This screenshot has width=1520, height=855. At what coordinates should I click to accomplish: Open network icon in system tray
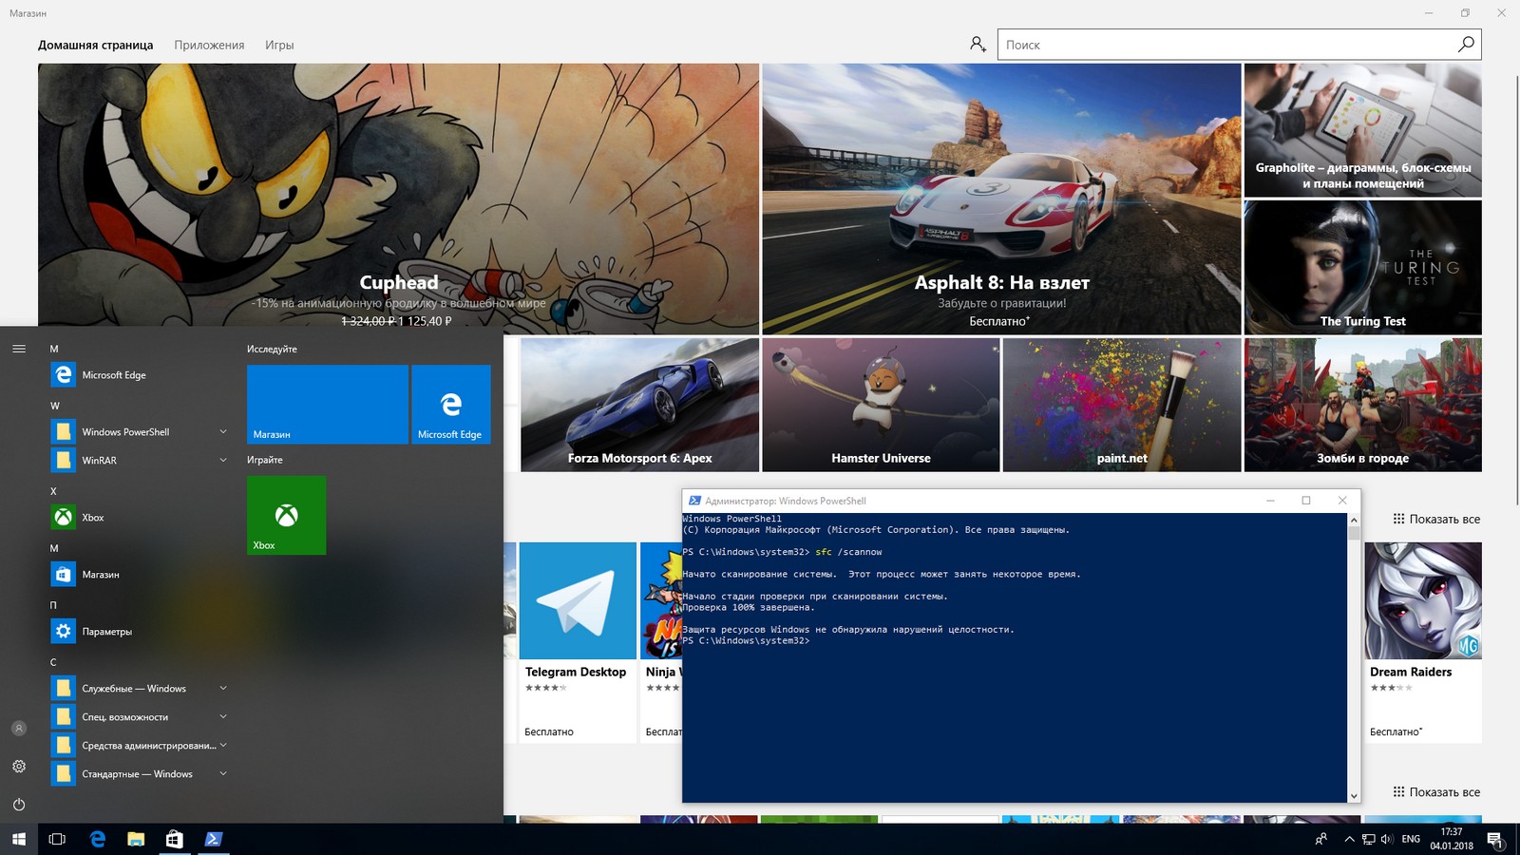[x=1369, y=839]
